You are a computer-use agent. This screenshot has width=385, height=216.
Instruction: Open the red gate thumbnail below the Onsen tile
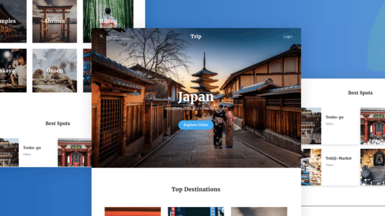tap(74, 153)
